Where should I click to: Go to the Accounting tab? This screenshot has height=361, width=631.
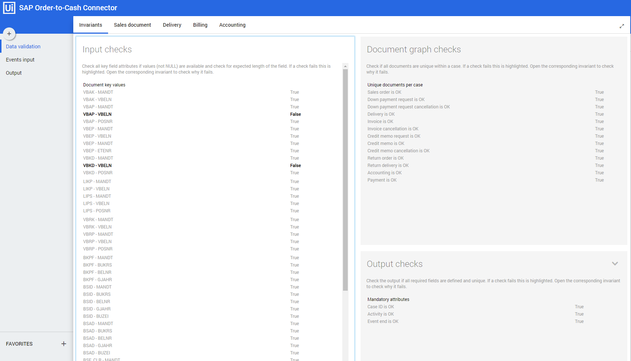(x=232, y=25)
